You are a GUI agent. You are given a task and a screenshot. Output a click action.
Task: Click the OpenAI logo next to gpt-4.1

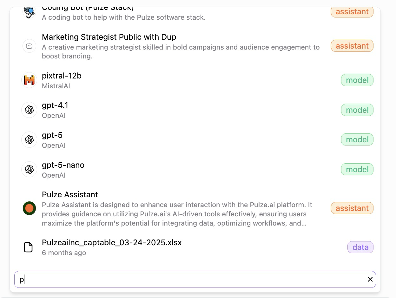click(29, 110)
